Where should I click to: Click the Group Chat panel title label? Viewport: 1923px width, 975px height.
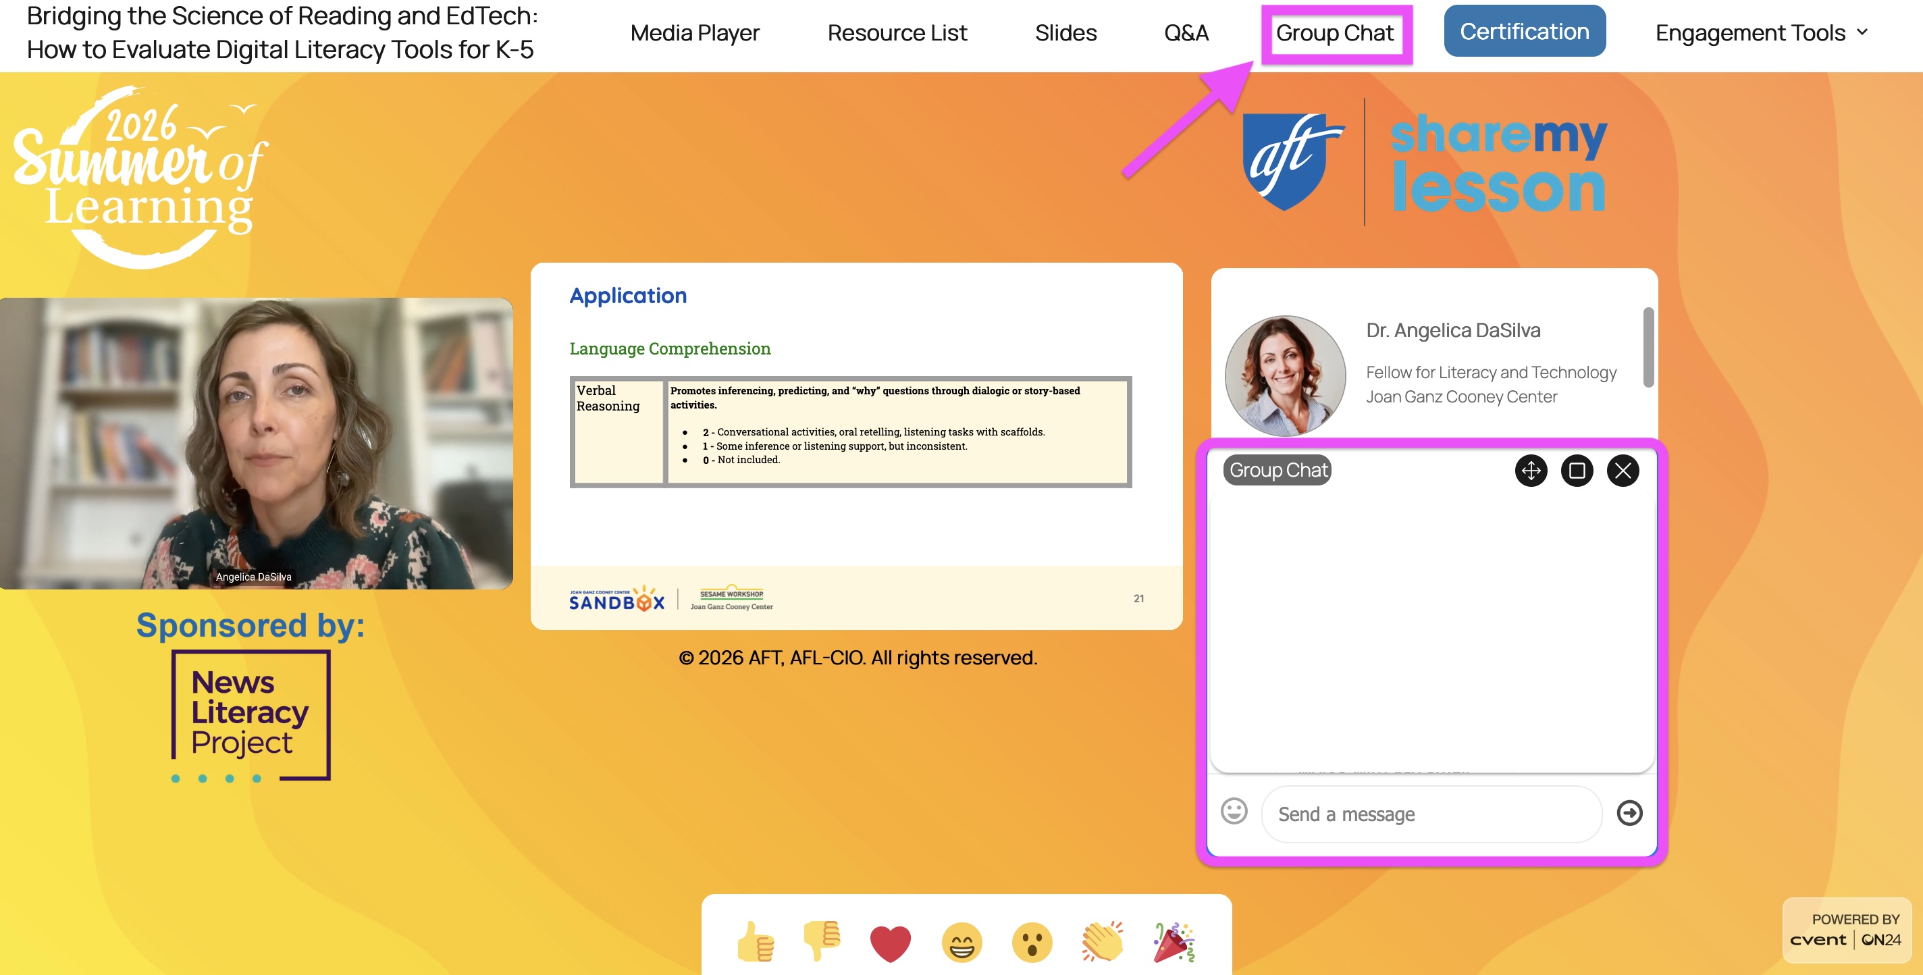[x=1278, y=471]
